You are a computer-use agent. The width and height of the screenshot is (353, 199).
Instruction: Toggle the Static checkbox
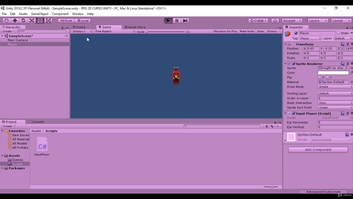[338, 33]
